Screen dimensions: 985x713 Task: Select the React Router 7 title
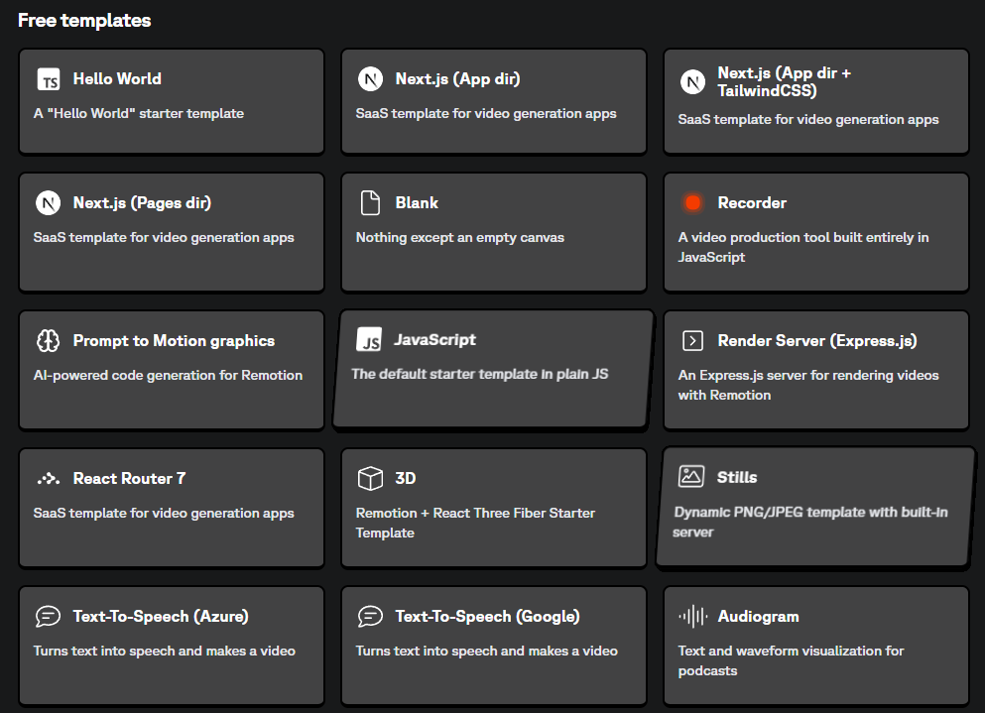[x=129, y=479]
